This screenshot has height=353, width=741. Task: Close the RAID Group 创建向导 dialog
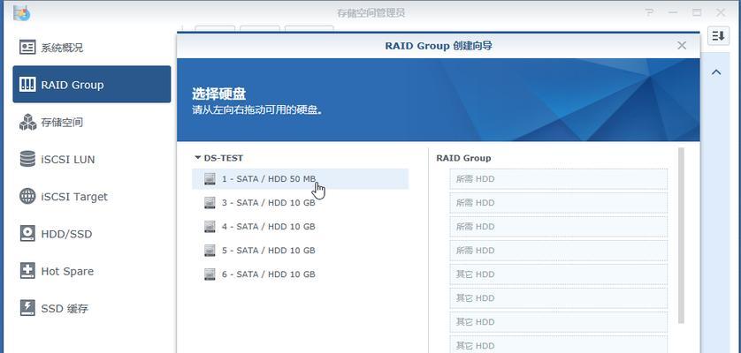(x=682, y=45)
